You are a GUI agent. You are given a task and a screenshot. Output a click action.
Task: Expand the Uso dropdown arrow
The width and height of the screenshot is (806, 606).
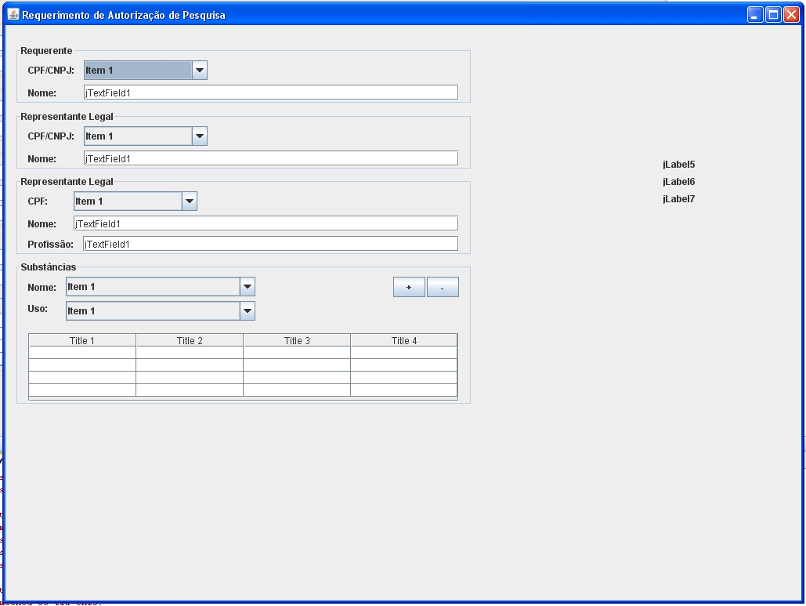tap(248, 310)
